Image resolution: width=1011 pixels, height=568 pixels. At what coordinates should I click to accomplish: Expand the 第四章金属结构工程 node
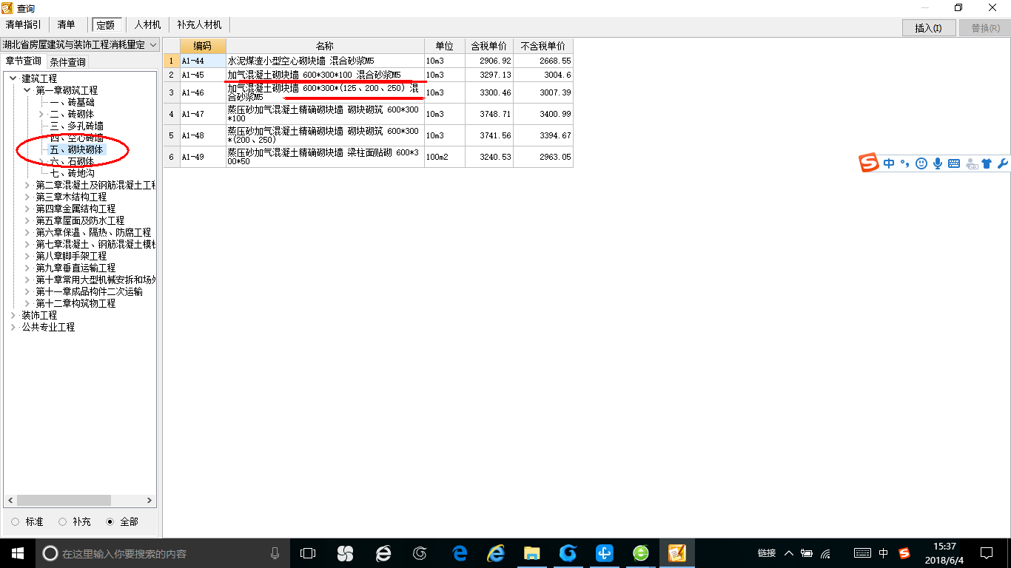click(27, 209)
